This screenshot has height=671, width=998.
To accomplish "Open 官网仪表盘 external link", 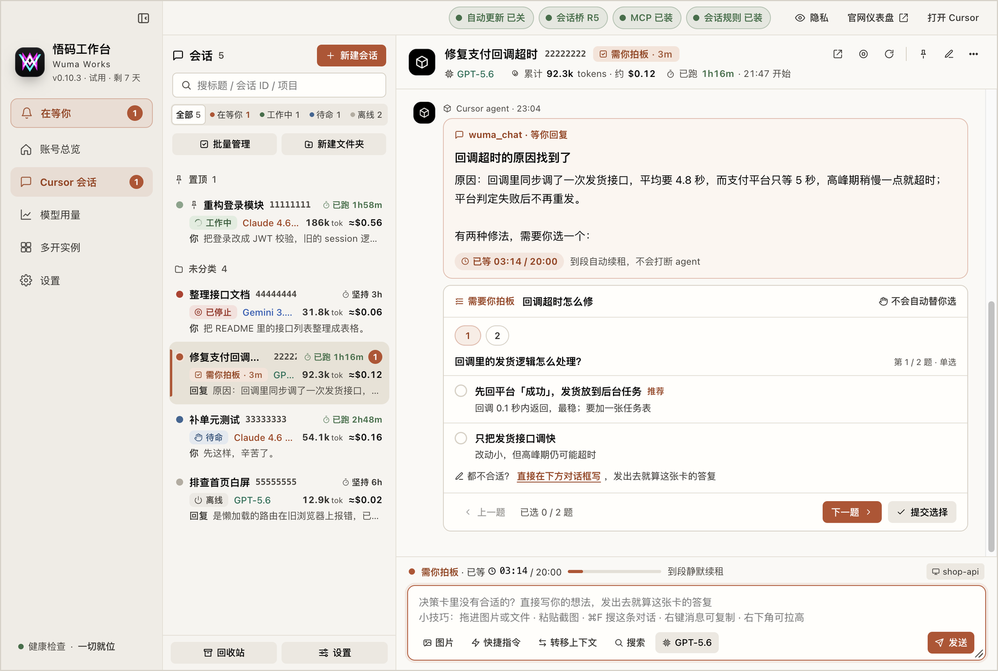I will (877, 18).
